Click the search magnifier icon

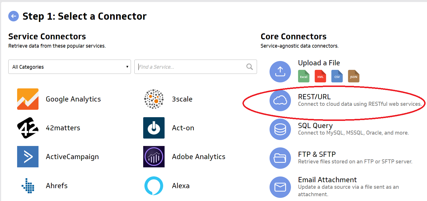pos(250,67)
